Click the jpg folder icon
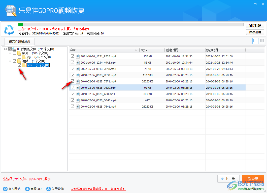Screen dimensions: 267x193 coord(24,57)
